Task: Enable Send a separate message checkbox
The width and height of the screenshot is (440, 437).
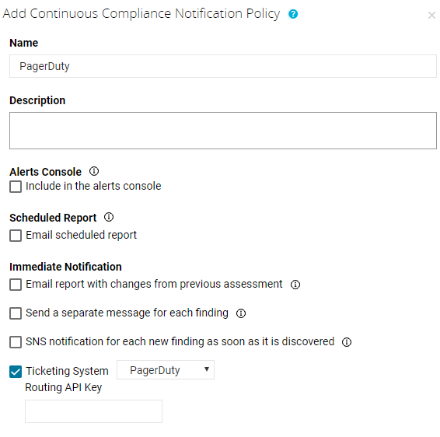Action: (16, 313)
